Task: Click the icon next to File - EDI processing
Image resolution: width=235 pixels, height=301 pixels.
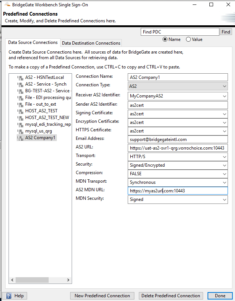Action: point(20,98)
